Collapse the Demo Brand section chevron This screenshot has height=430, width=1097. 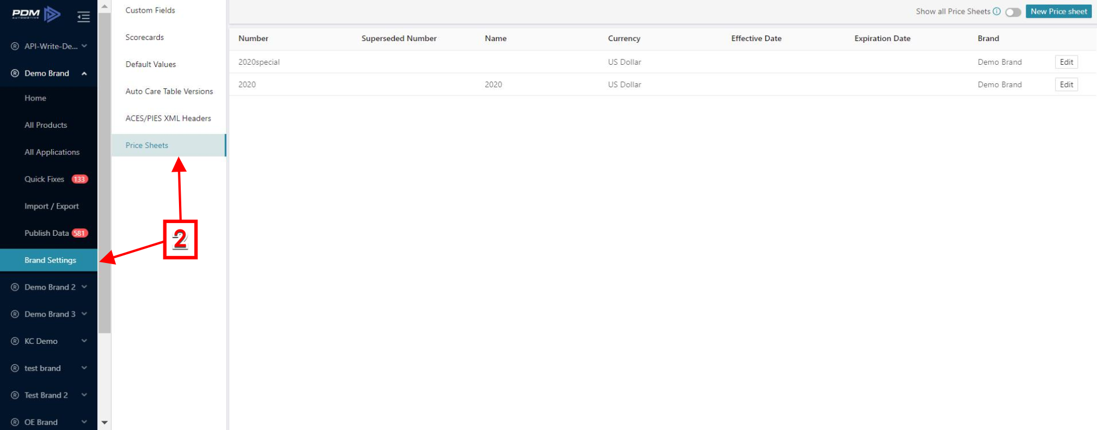point(85,73)
